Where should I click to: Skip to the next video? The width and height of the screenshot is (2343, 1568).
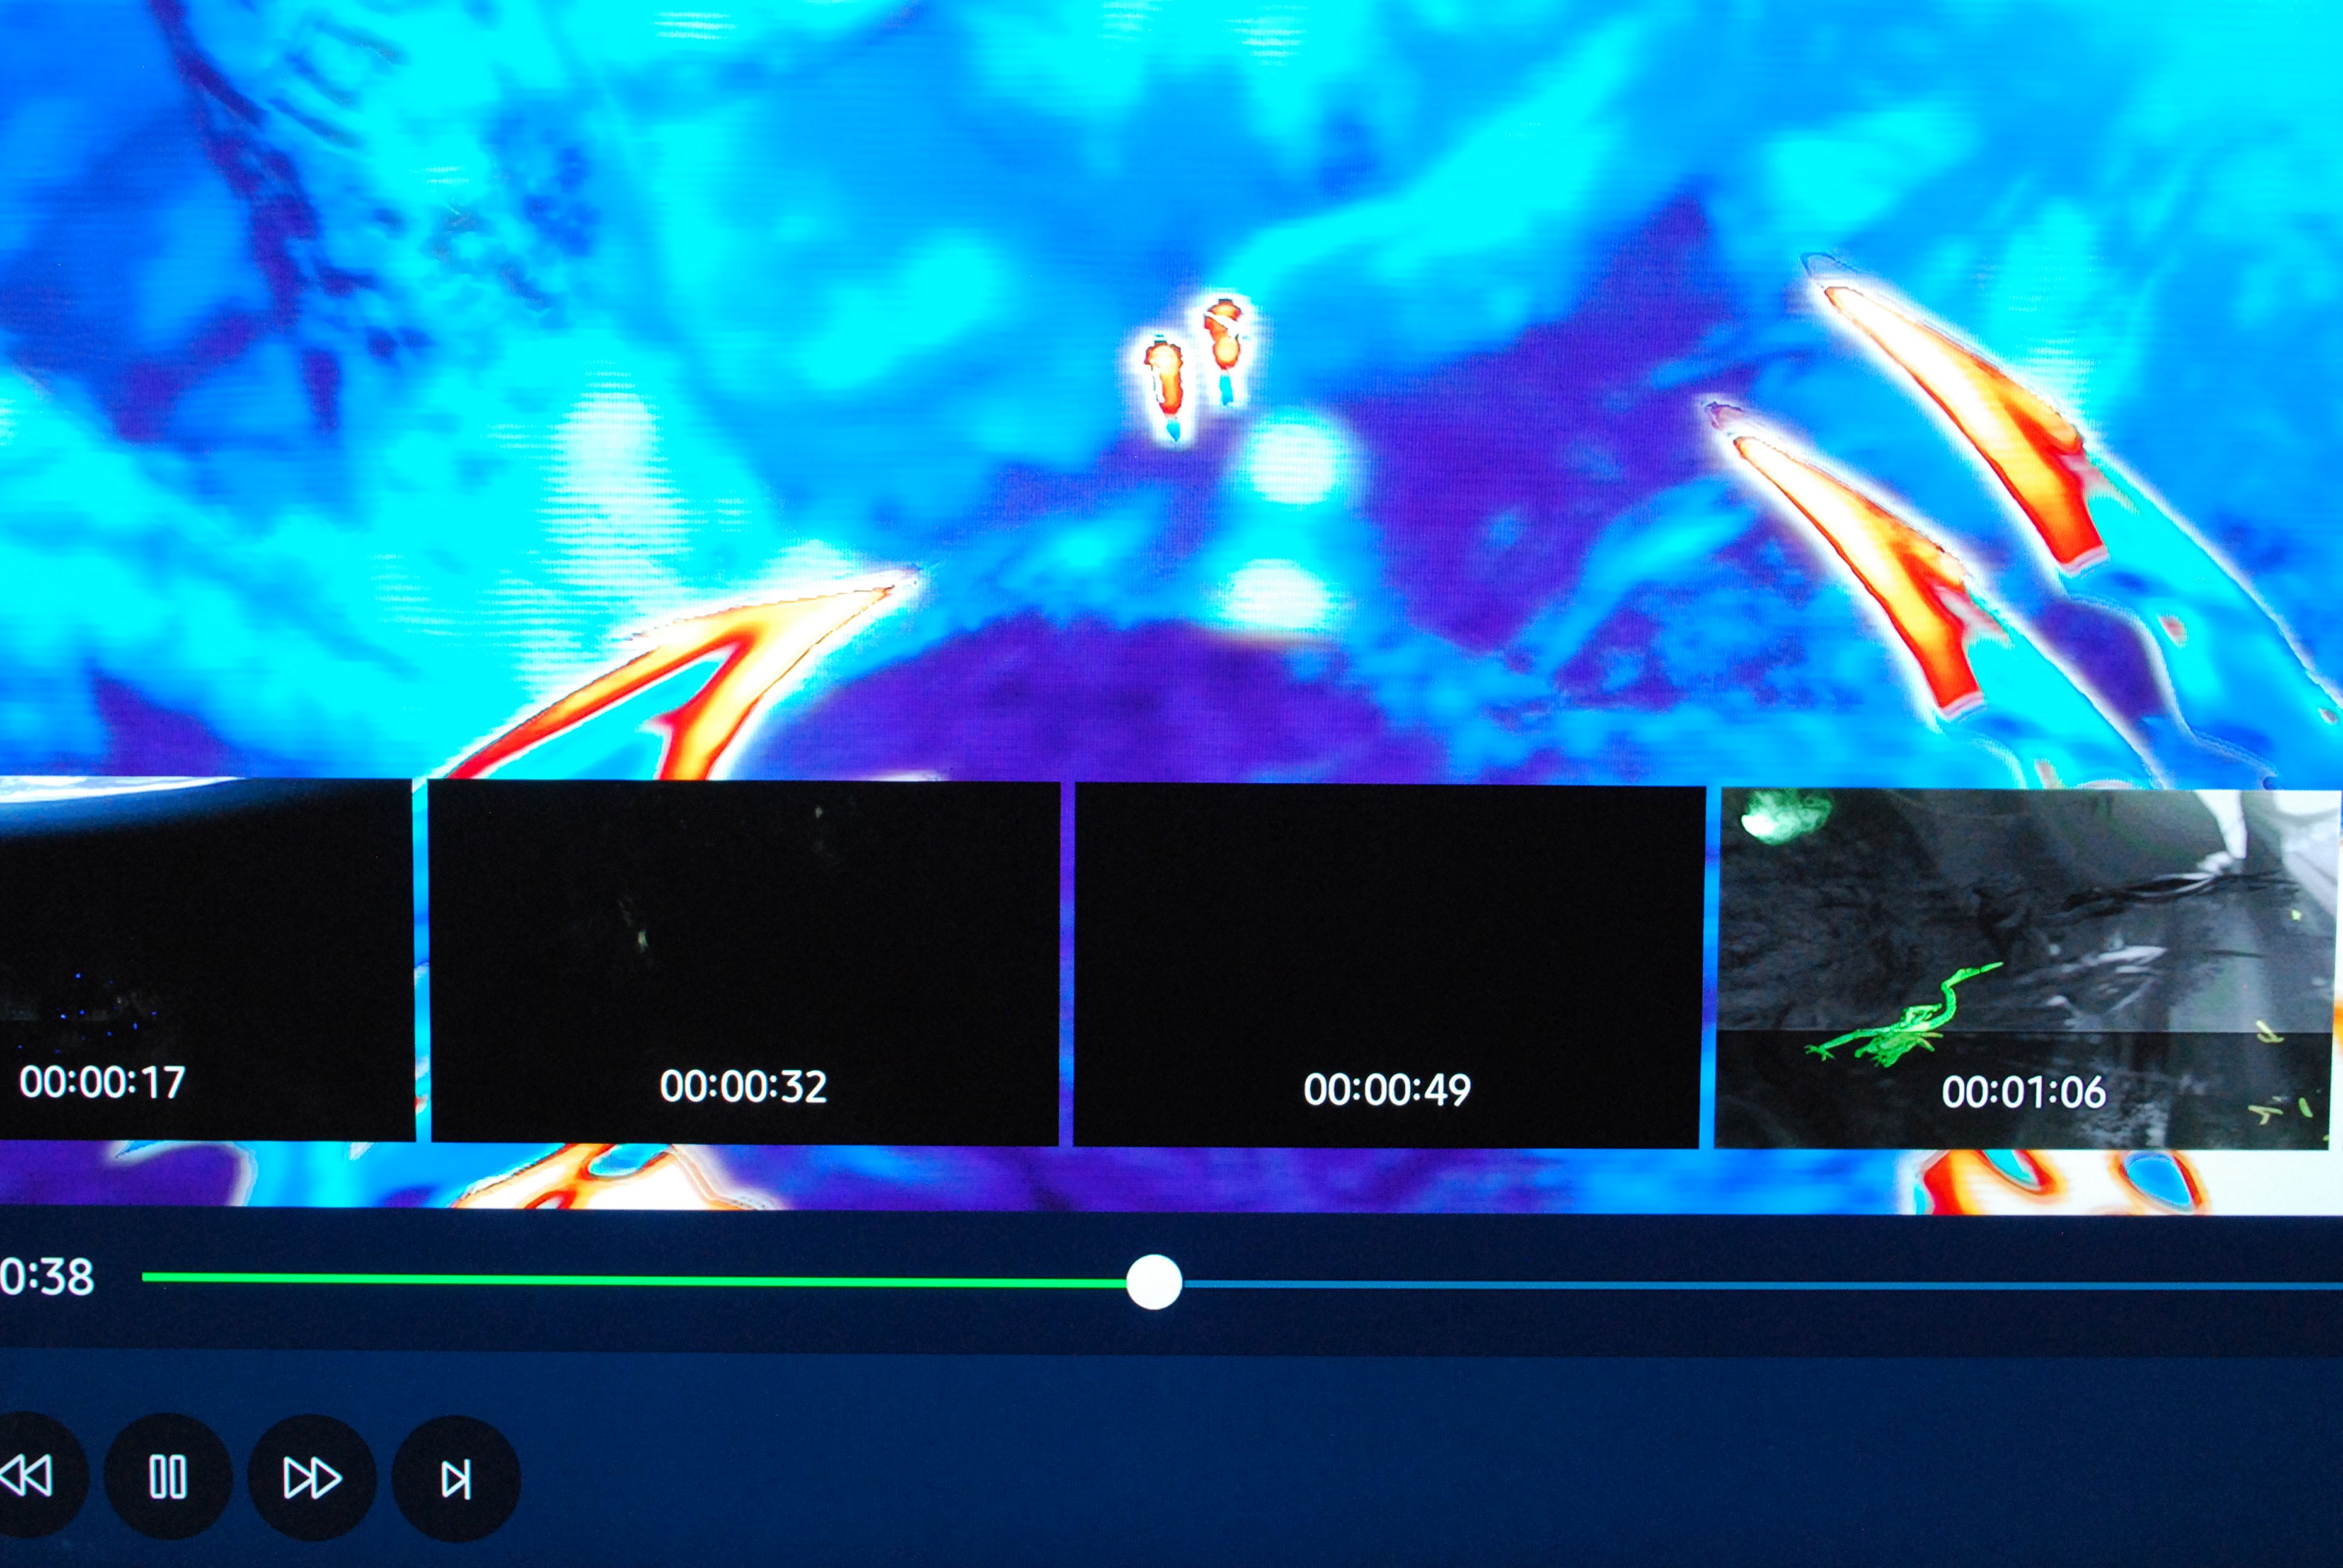pyautogui.click(x=456, y=1479)
